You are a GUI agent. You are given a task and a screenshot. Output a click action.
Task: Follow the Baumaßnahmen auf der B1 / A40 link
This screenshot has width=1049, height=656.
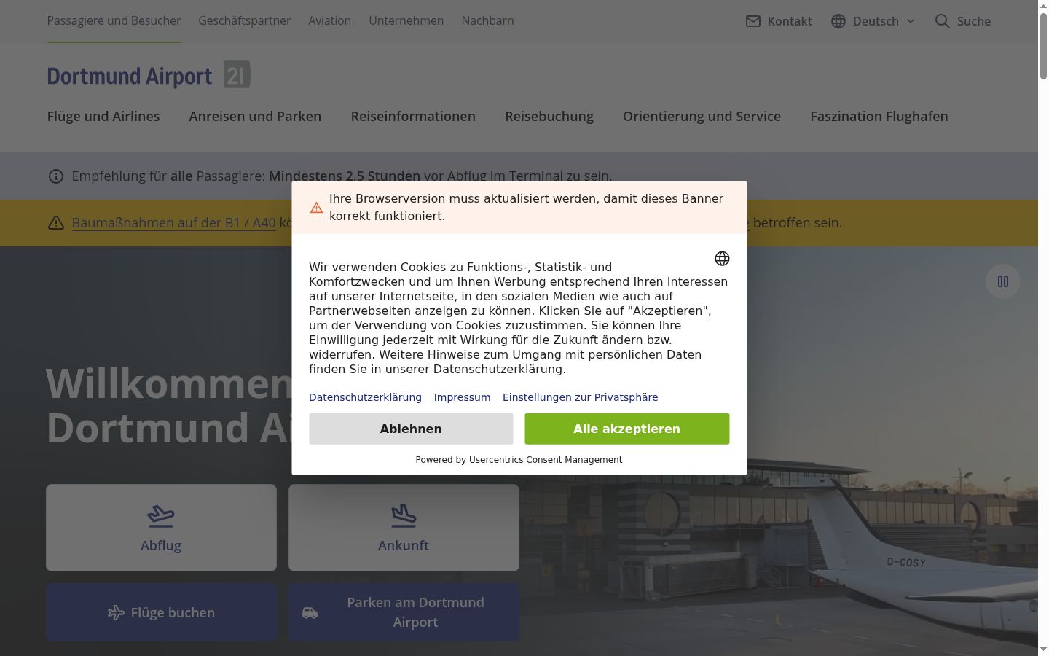point(173,223)
